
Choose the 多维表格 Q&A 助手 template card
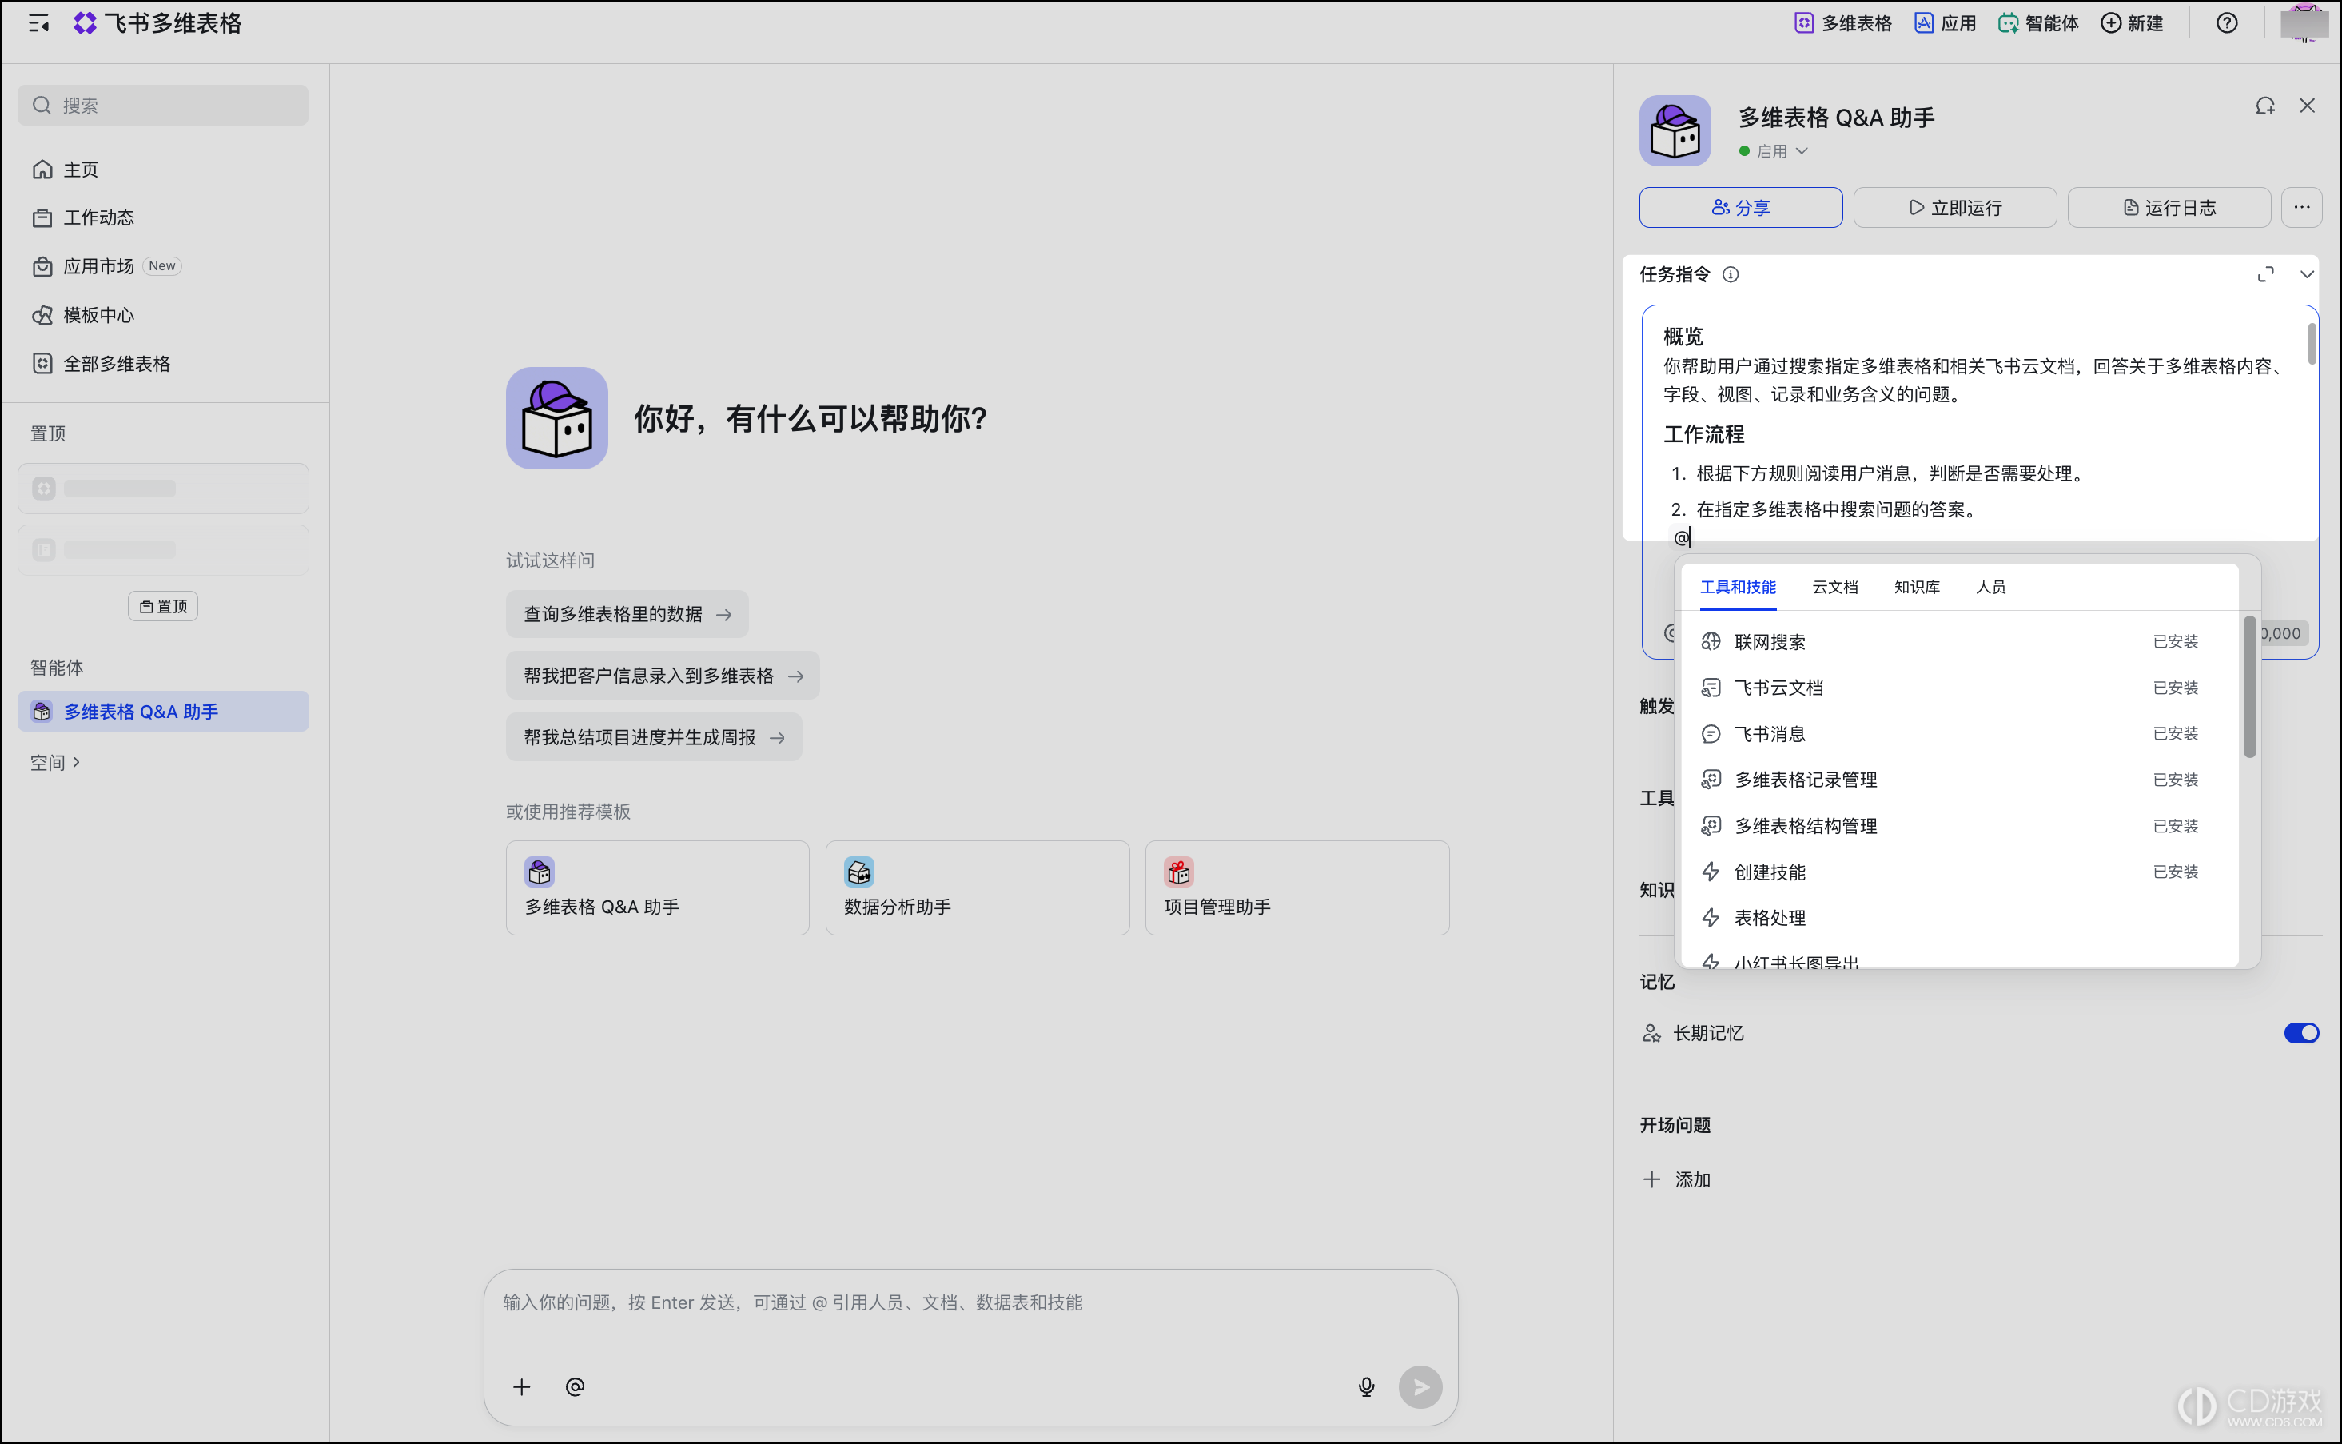(657, 888)
